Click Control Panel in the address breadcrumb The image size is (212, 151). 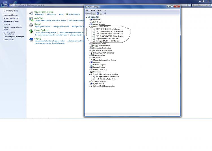click(20, 5)
